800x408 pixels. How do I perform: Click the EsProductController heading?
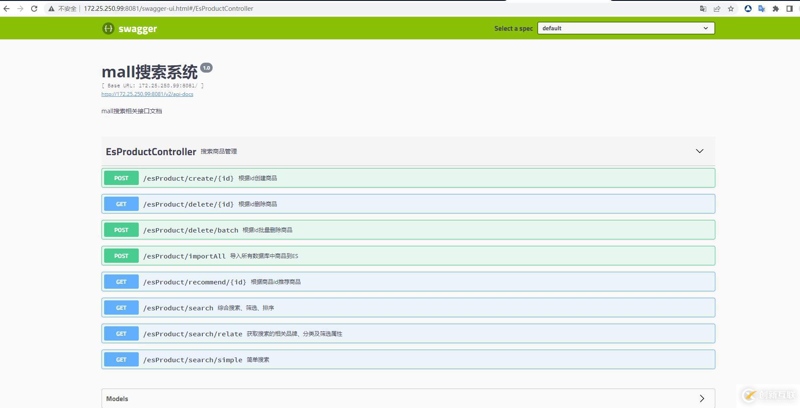click(151, 152)
